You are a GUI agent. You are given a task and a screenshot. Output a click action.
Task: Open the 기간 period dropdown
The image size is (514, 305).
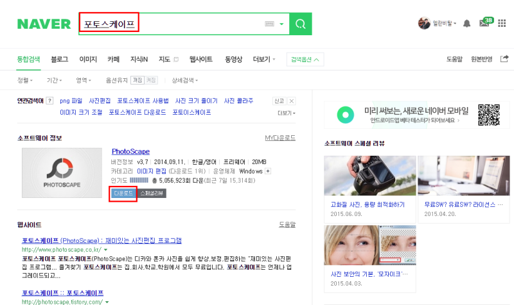pyautogui.click(x=54, y=80)
